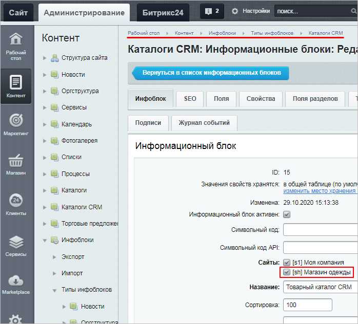This screenshot has width=358, height=324.
Task: Expand the Новости node in the Контент list
Action: coord(45,75)
